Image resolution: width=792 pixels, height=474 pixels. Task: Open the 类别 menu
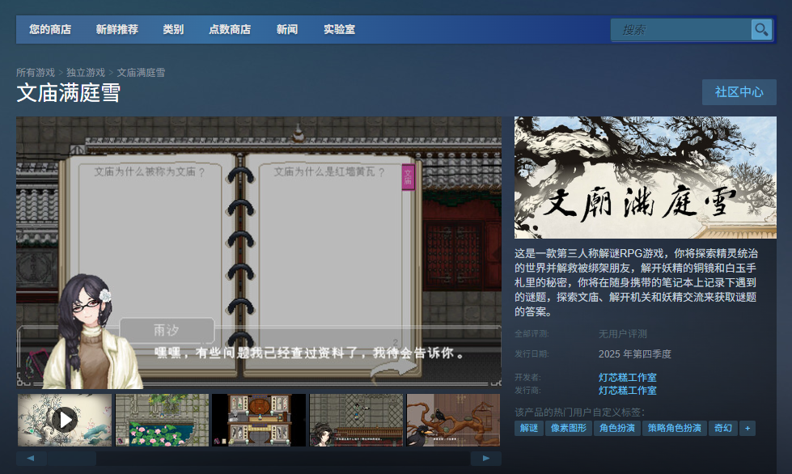[173, 30]
